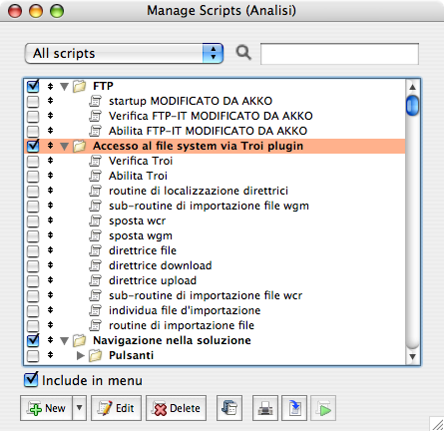Image resolution: width=444 pixels, height=431 pixels.
Task: Untick the checkbox beside the FTP folder
Action: (33, 86)
